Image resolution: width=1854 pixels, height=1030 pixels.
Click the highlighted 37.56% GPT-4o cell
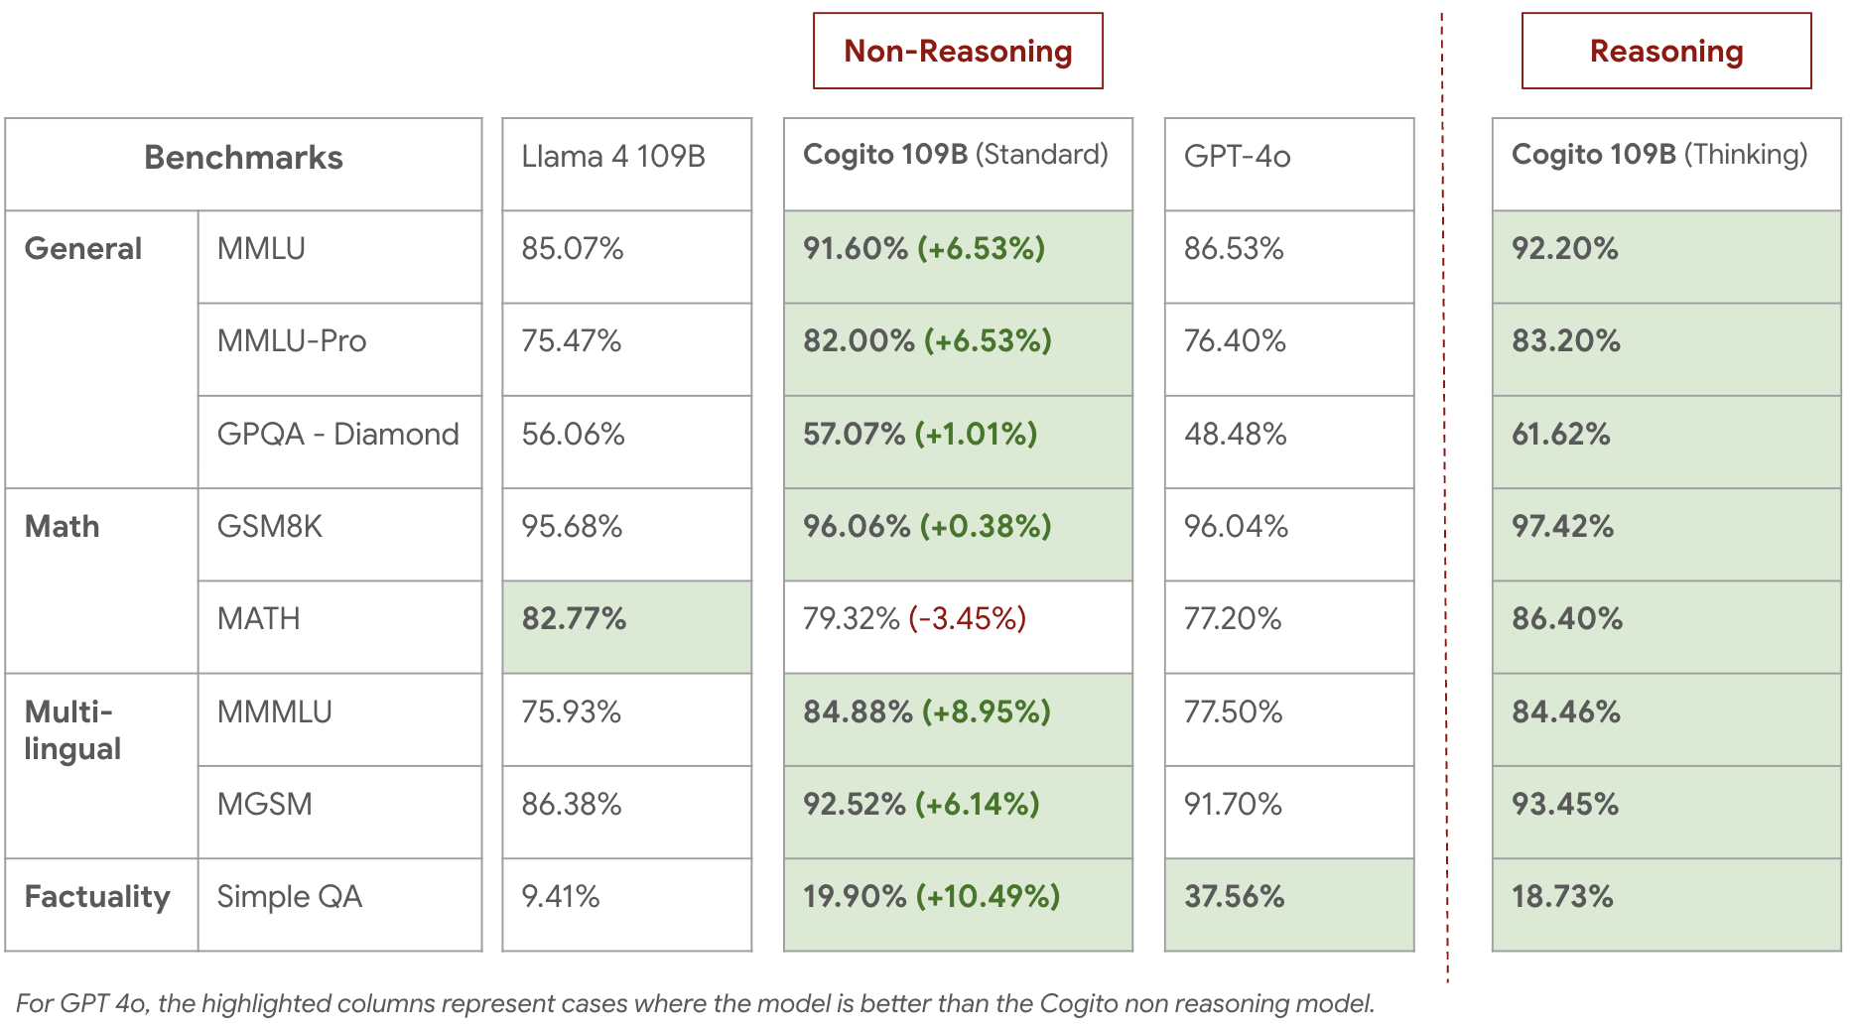point(1288,897)
